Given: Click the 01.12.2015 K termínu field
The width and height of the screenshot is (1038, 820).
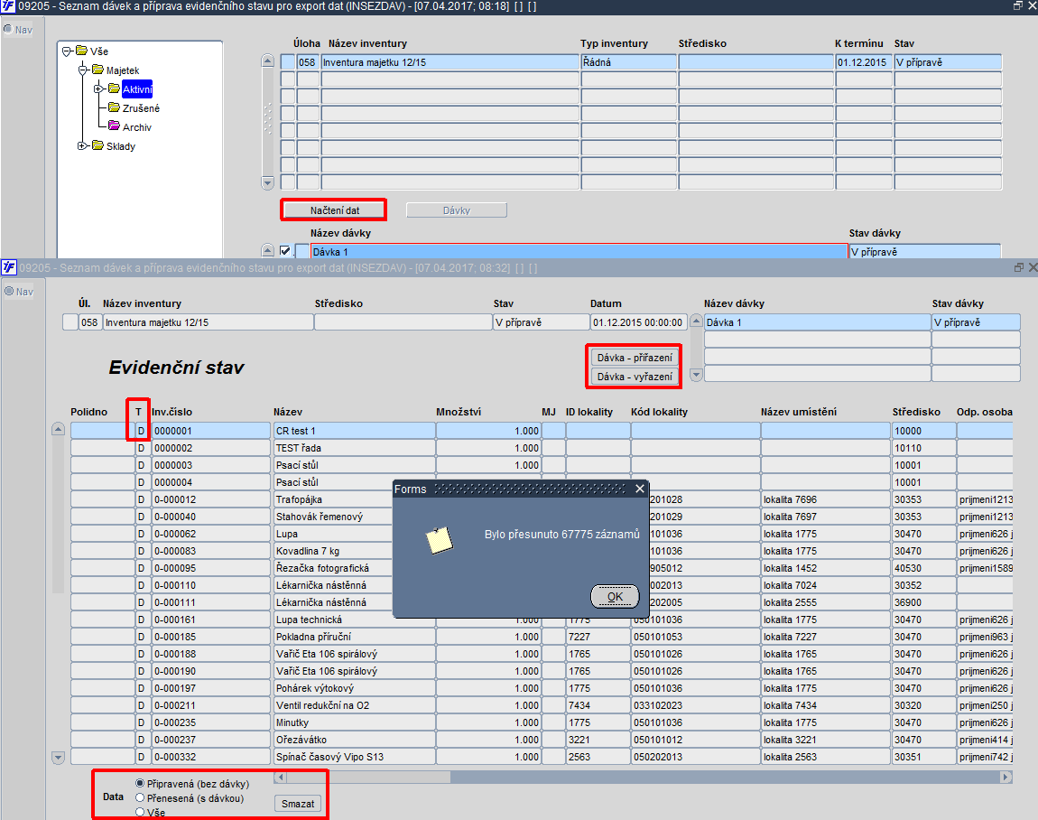Looking at the screenshot, I should click(864, 62).
